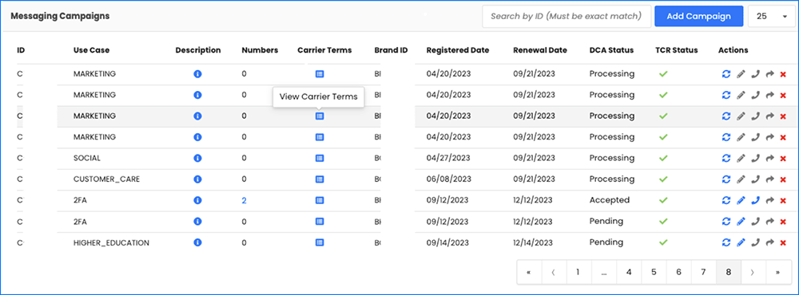Go to page 4
The height and width of the screenshot is (295, 799).
(x=629, y=272)
